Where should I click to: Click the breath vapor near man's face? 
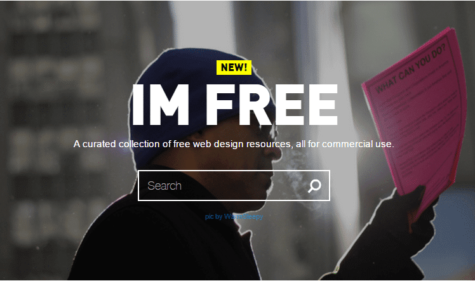tap(298, 178)
